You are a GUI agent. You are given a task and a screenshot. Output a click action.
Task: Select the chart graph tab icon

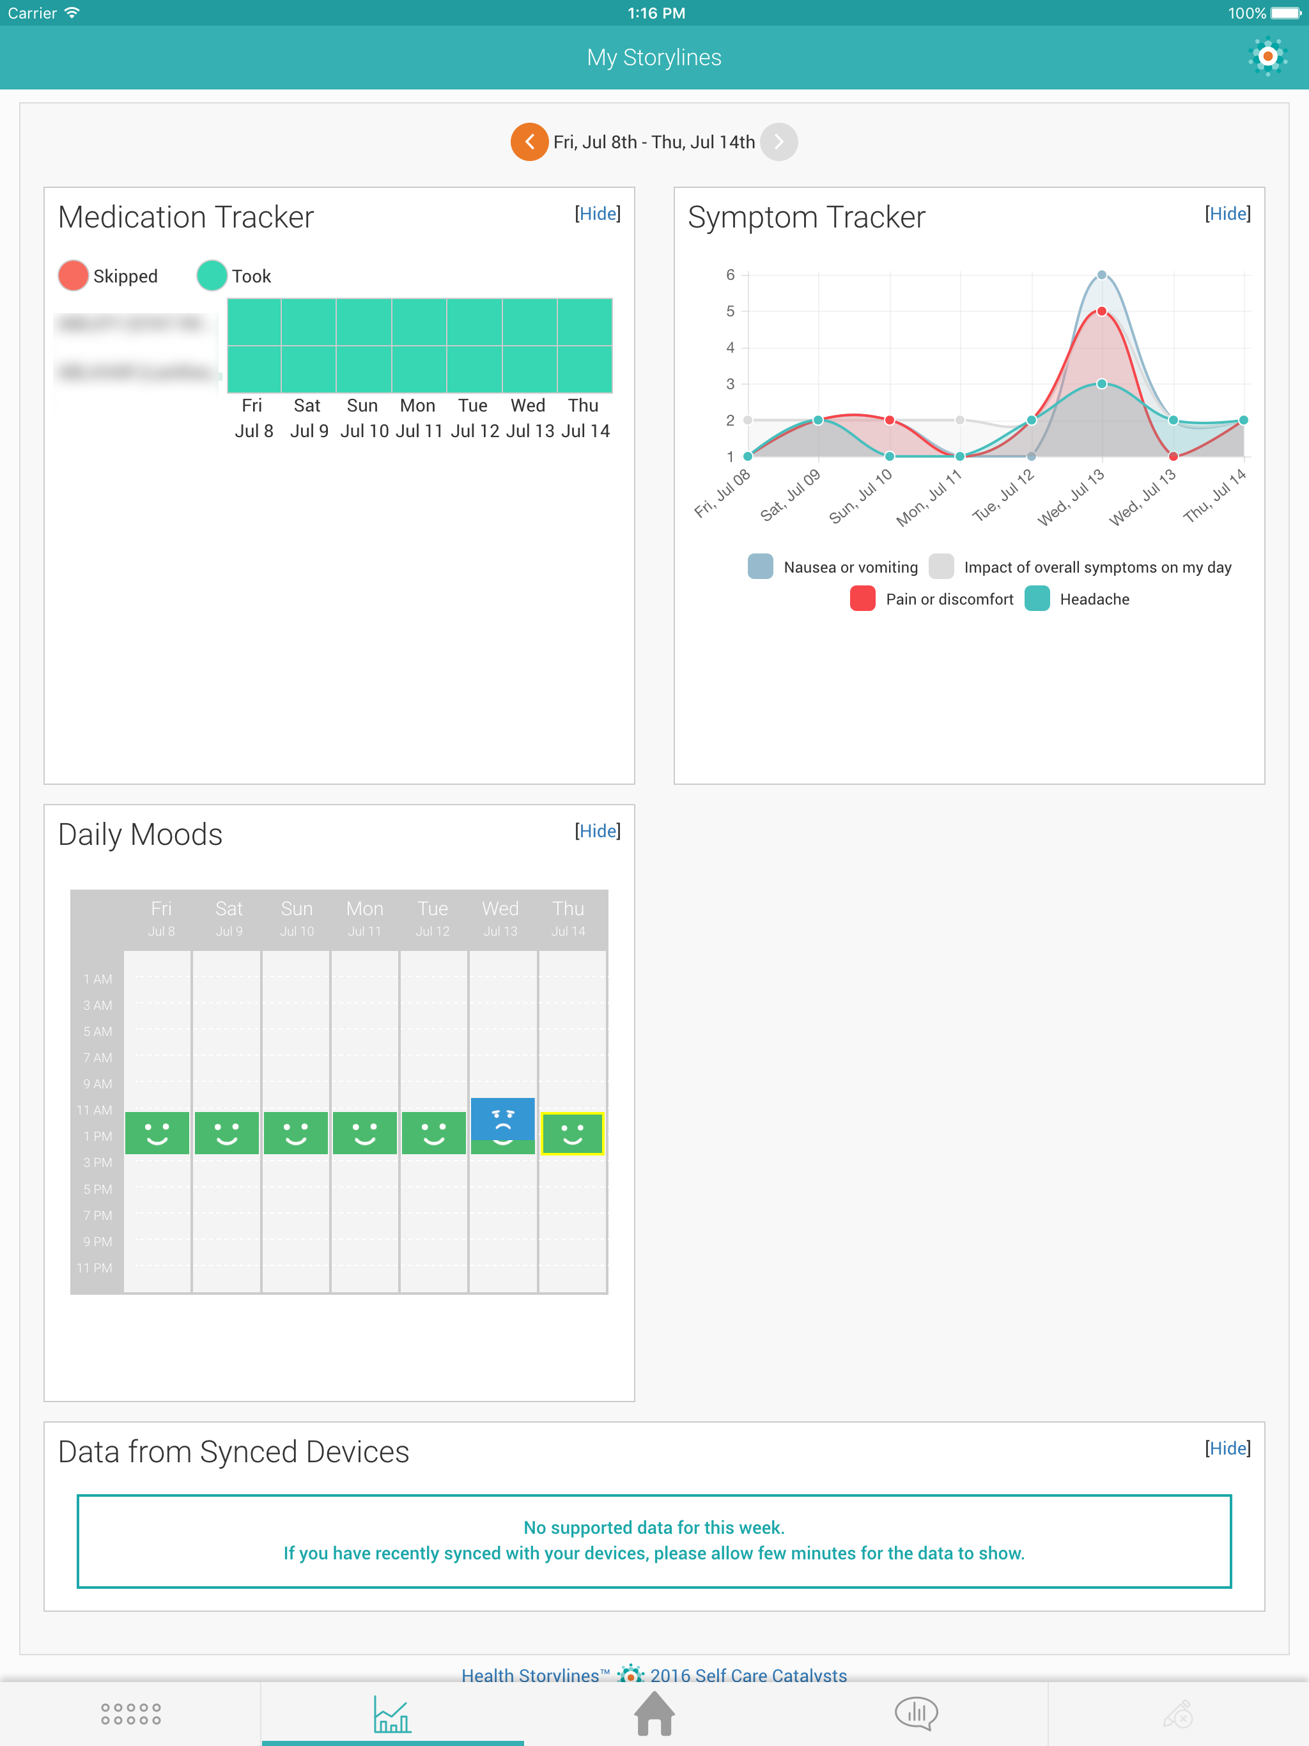tap(392, 1715)
